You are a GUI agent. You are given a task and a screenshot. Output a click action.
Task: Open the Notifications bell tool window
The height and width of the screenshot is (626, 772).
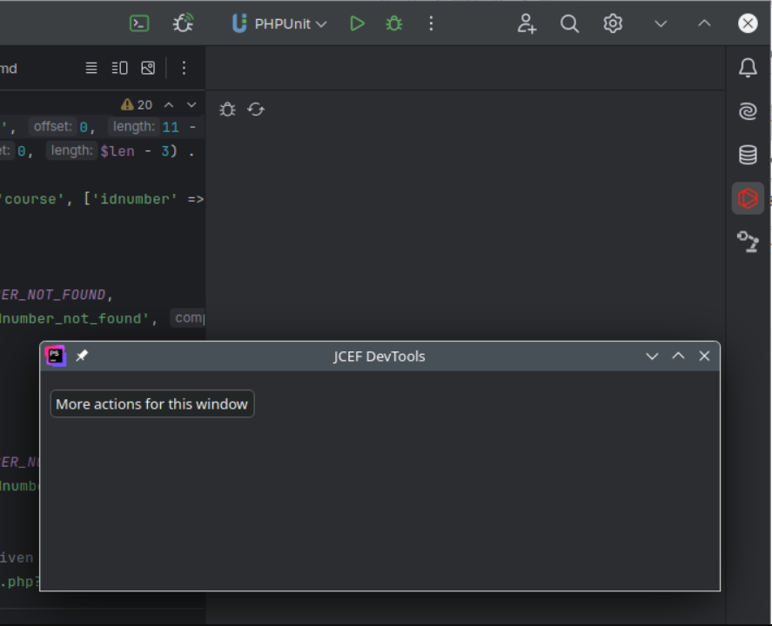coord(748,68)
